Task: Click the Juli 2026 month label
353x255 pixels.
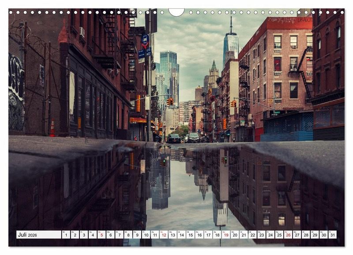Action: tap(27, 235)
